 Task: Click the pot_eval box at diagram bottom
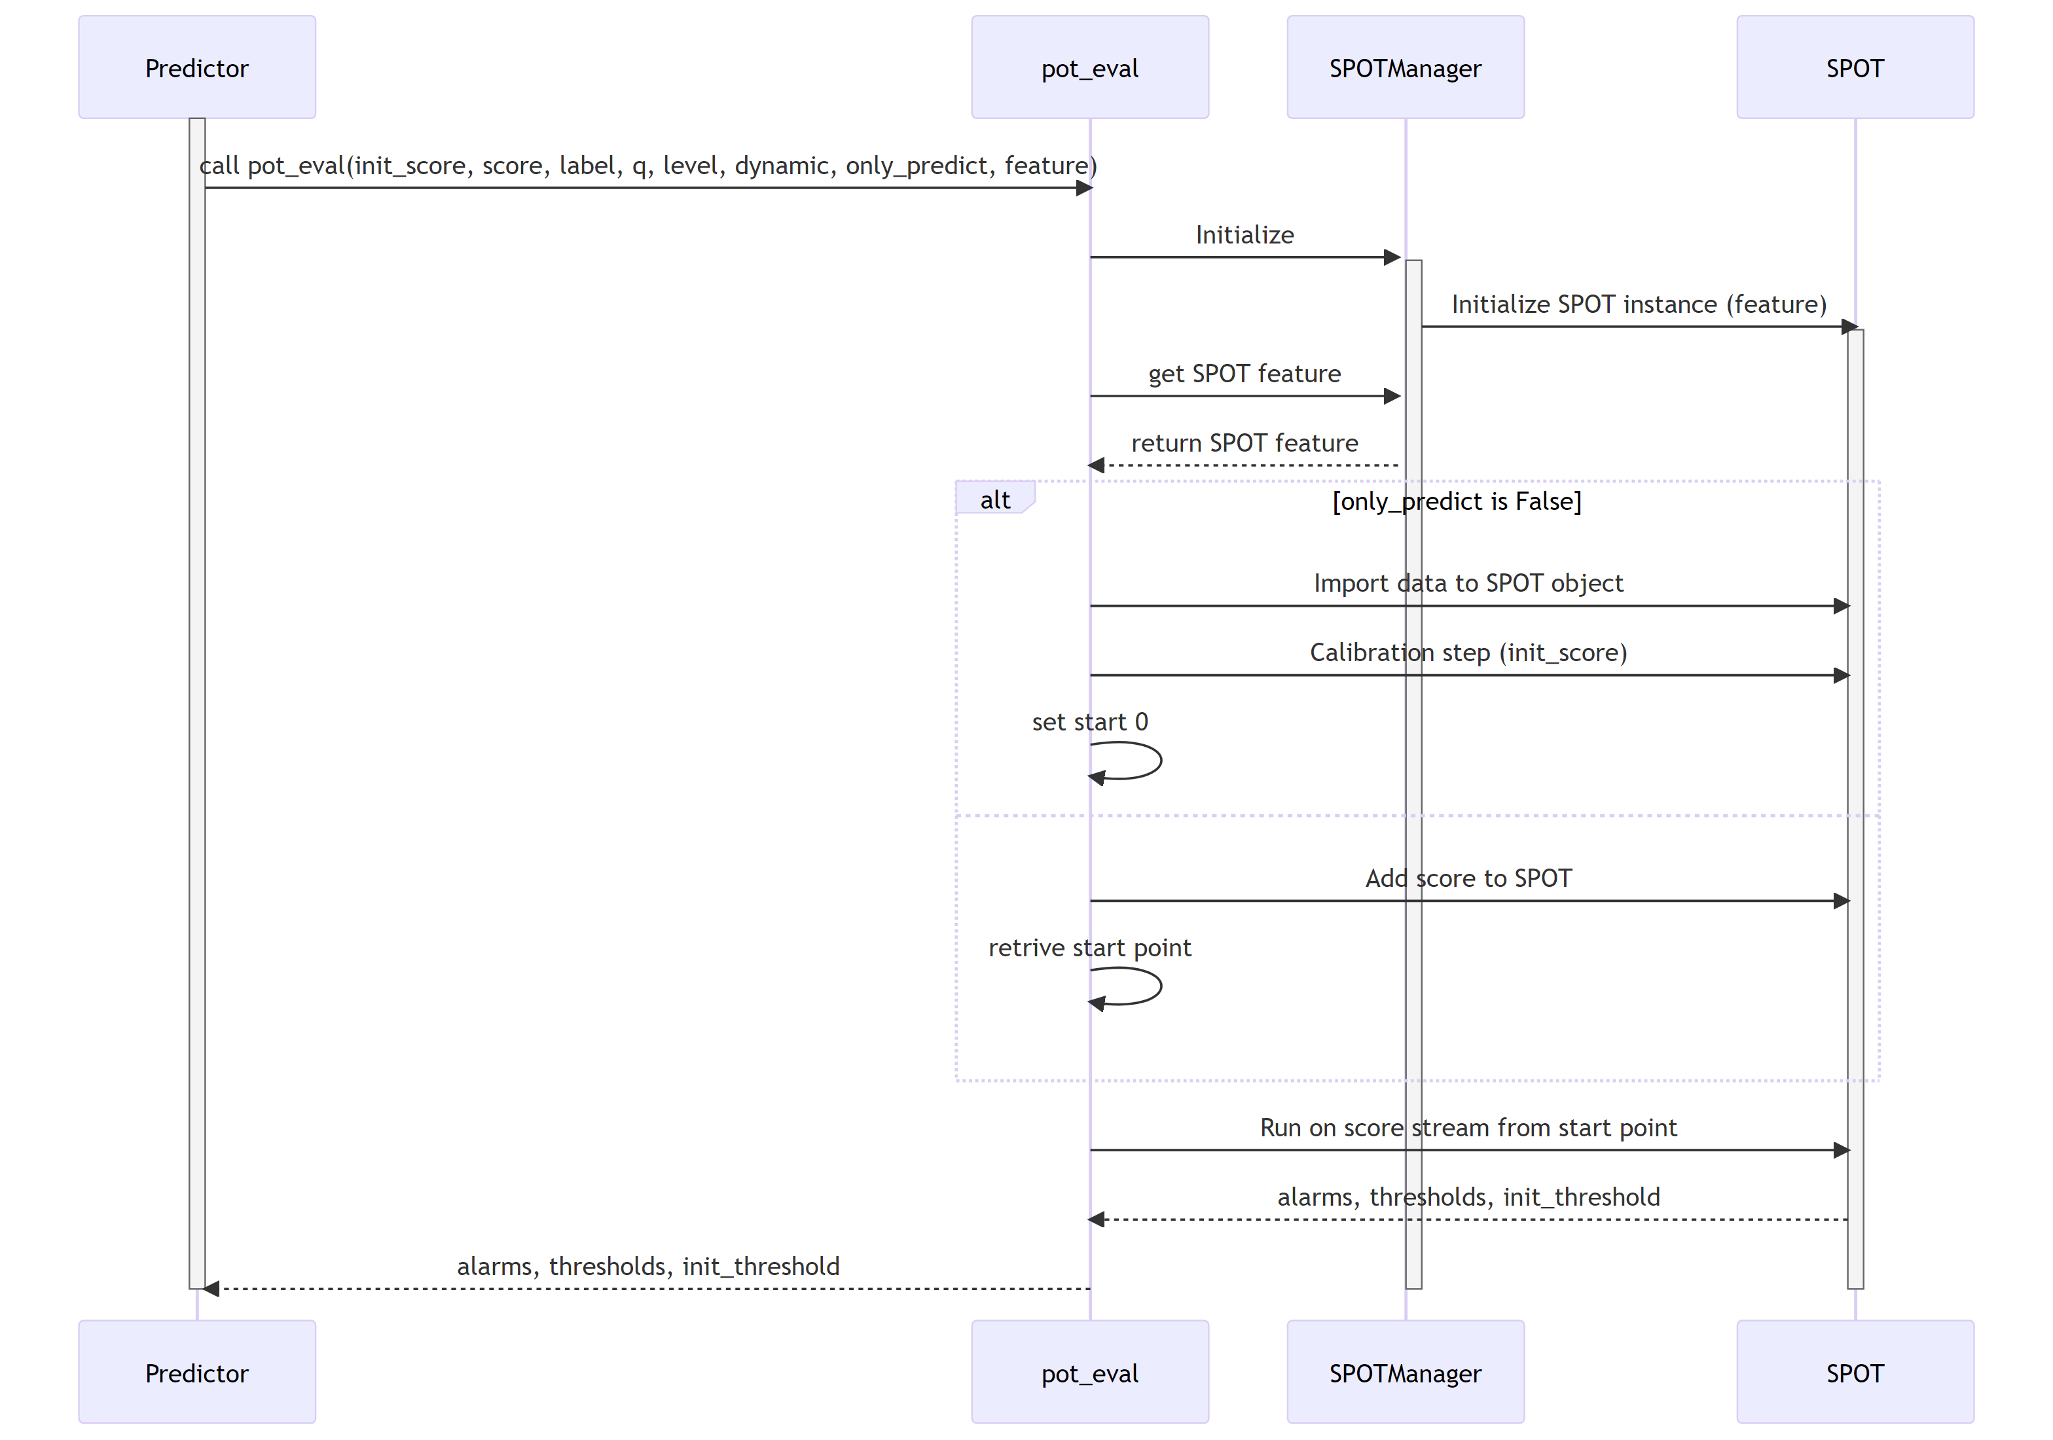click(1089, 1373)
